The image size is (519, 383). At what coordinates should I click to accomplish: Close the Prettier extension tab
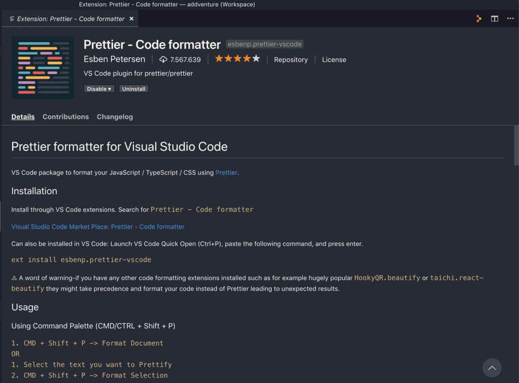tap(132, 19)
